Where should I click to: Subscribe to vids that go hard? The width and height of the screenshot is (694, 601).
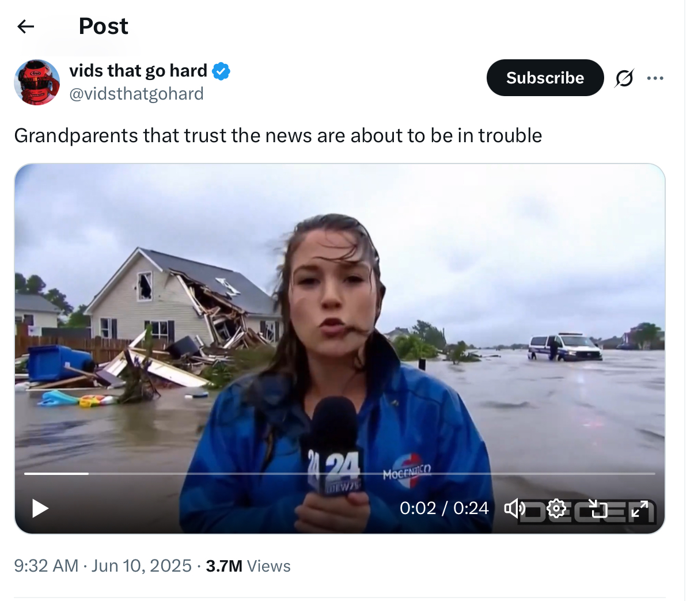(545, 78)
